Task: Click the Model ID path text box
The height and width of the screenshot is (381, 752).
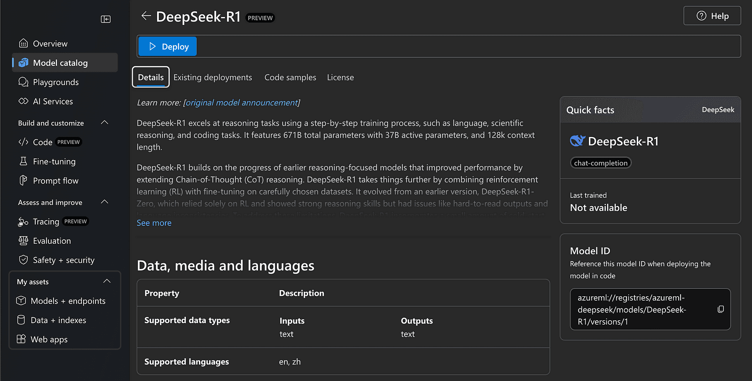Action: [x=650, y=310]
